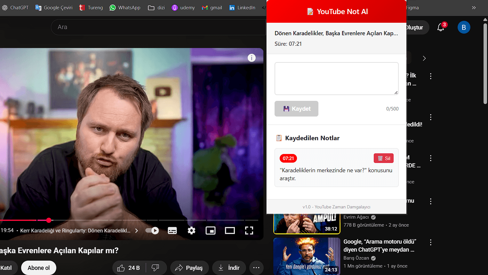Open the video player settings gear

(191, 231)
